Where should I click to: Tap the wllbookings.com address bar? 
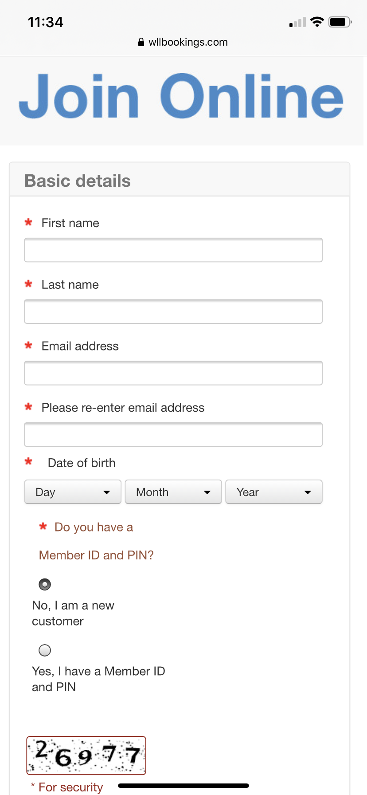click(x=183, y=42)
